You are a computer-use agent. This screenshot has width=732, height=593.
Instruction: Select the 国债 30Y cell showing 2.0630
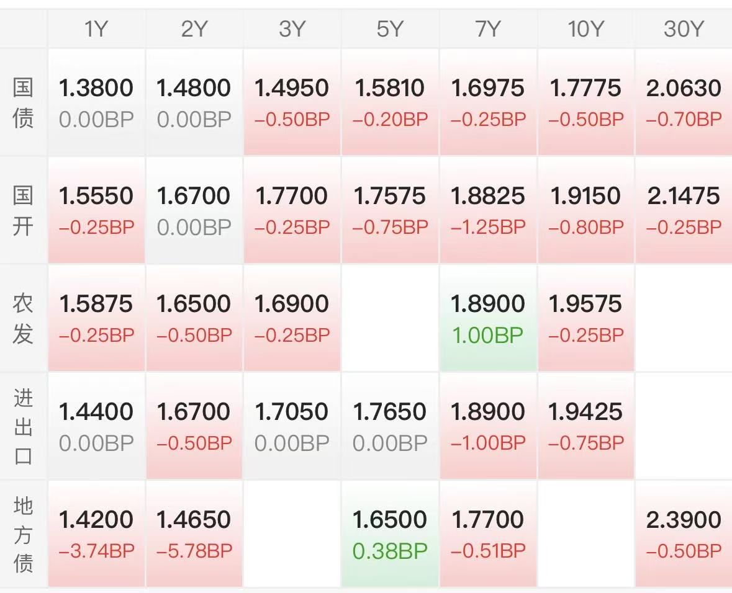(x=683, y=102)
